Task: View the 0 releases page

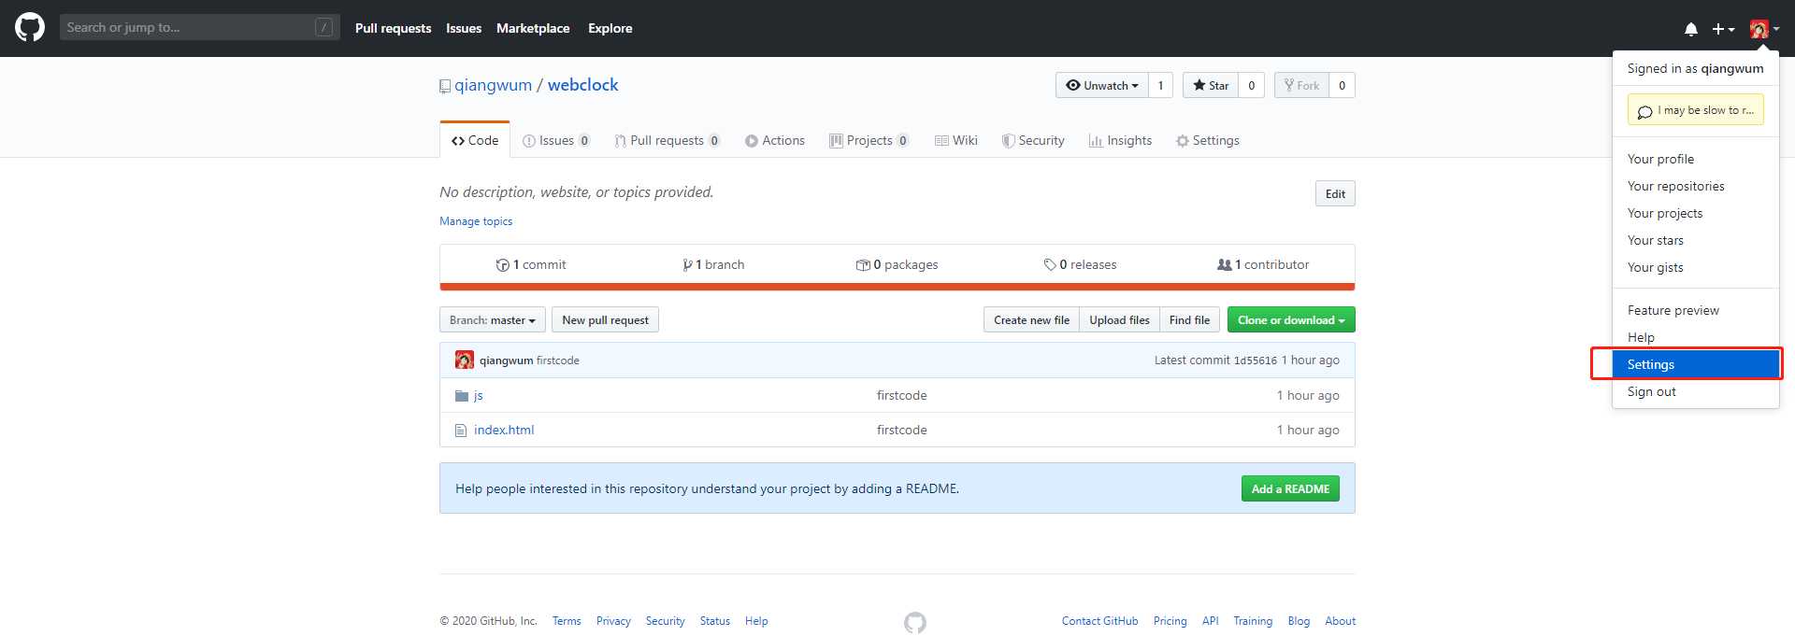Action: tap(1080, 264)
